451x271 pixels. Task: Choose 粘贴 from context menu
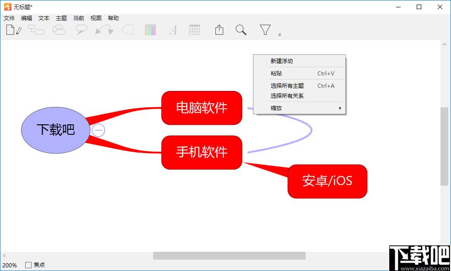[299, 73]
